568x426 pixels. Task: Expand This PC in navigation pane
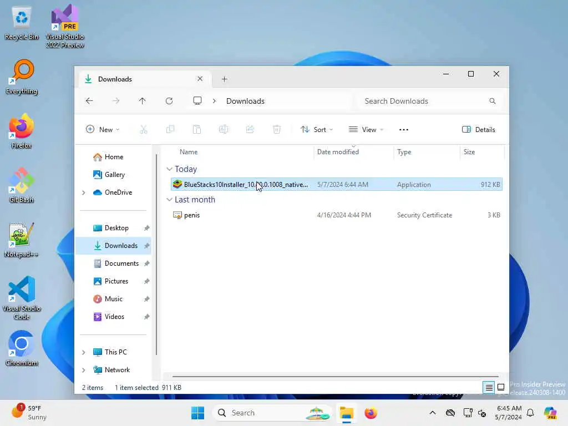[84, 352]
